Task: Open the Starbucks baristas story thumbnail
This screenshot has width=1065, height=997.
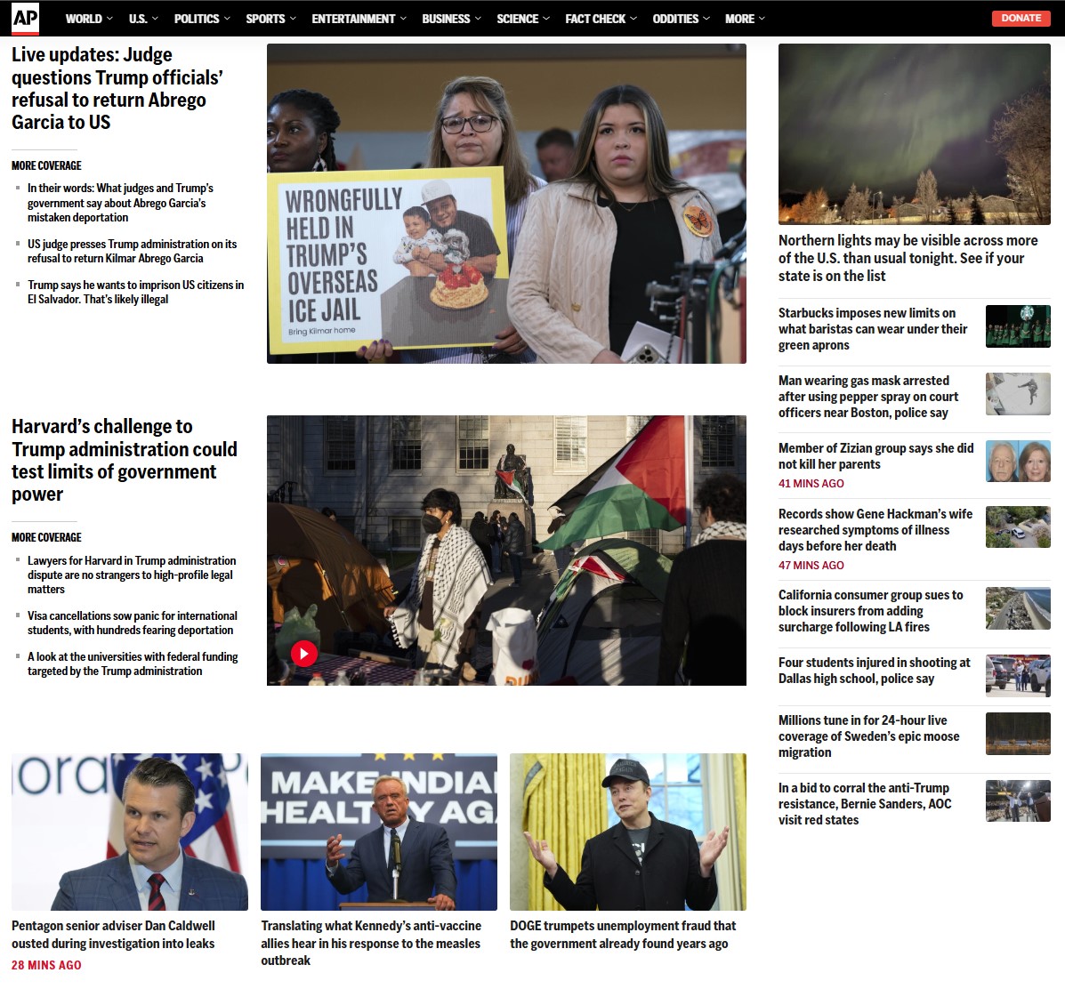Action: [x=1018, y=326]
